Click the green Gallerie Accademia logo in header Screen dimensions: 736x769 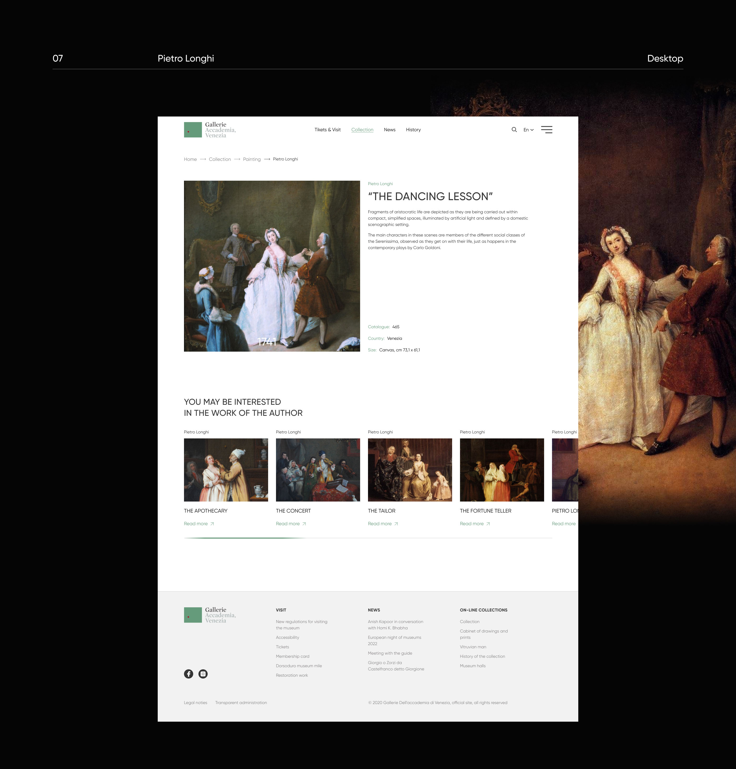coord(193,130)
